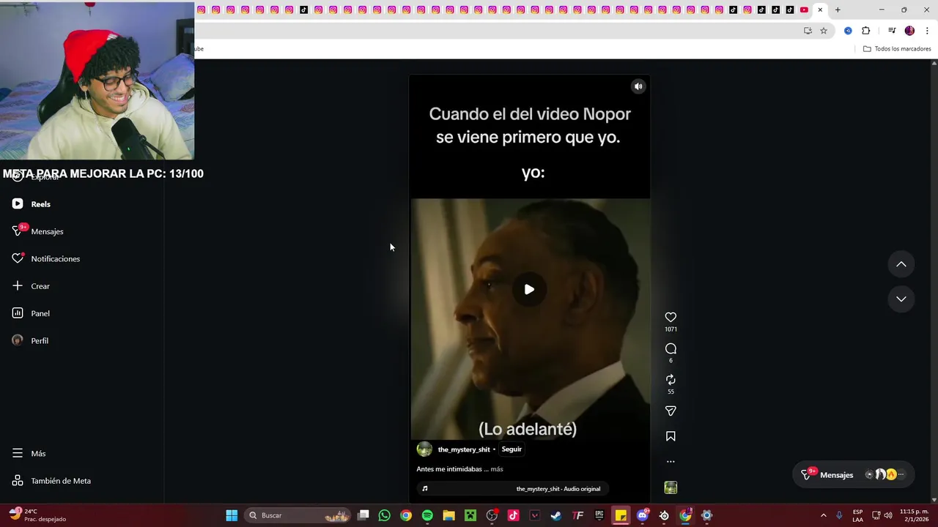Show hidden system tray icons
The image size is (938, 527).
pyautogui.click(x=823, y=515)
